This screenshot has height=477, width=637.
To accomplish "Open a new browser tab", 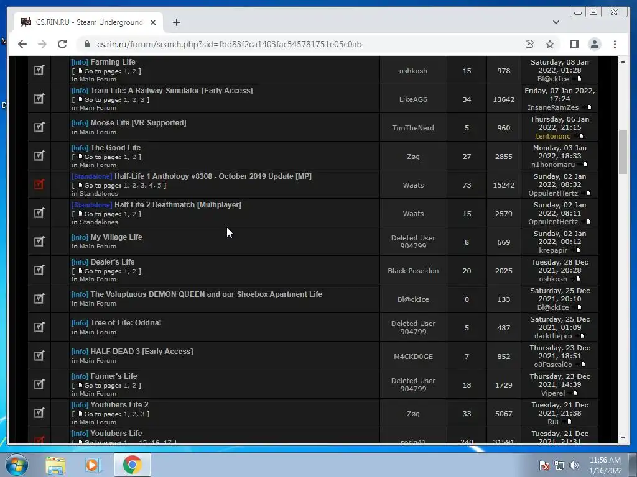I will pos(176,22).
